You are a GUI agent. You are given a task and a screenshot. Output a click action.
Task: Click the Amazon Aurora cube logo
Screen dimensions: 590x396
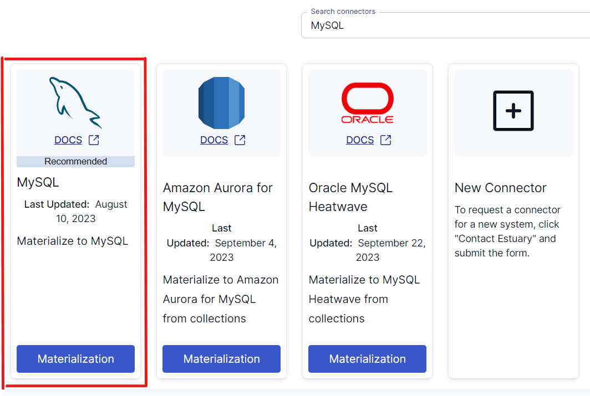221,102
